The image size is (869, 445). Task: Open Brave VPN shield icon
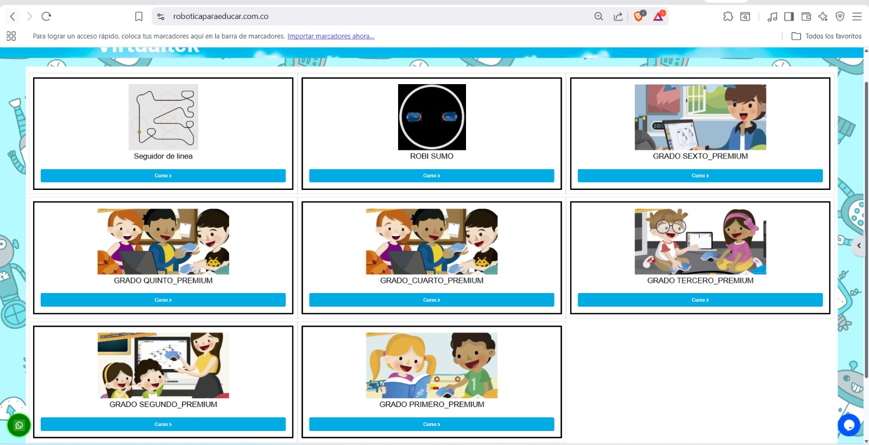[840, 16]
